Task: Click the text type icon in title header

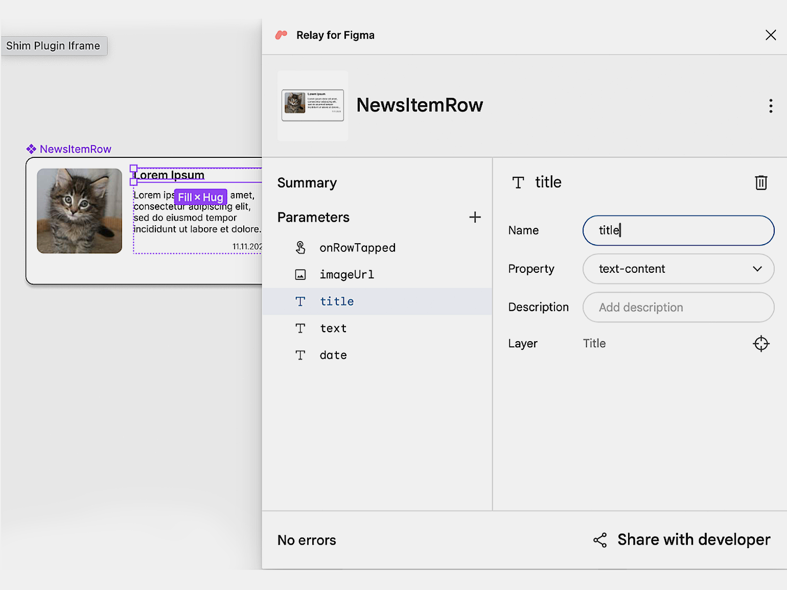Action: [x=518, y=182]
